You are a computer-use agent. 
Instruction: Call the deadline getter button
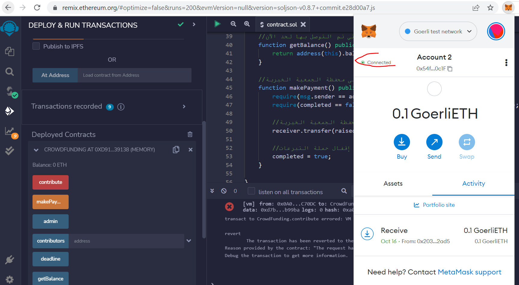pos(51,259)
